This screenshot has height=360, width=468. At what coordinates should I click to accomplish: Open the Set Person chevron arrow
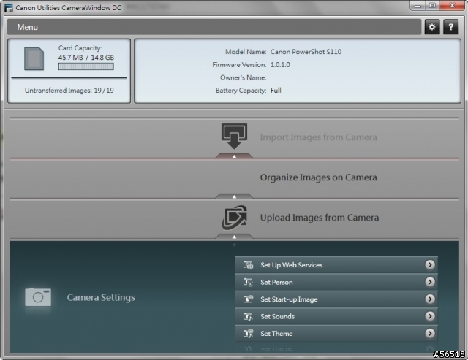point(430,282)
